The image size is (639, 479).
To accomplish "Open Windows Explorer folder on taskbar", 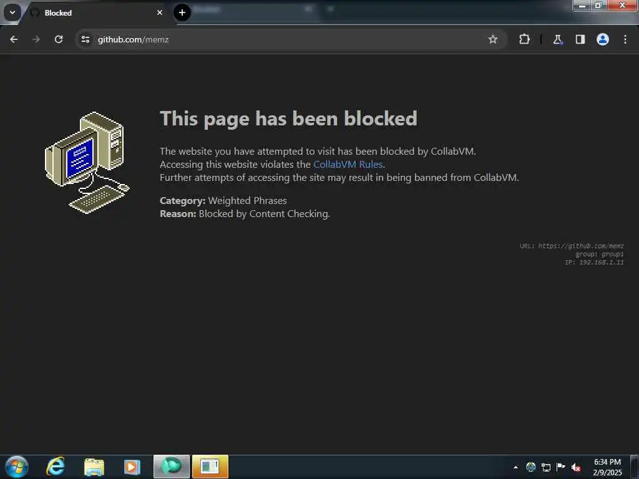I will coord(94,467).
